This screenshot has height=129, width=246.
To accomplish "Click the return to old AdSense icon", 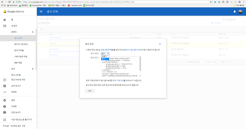I will 4,120.
